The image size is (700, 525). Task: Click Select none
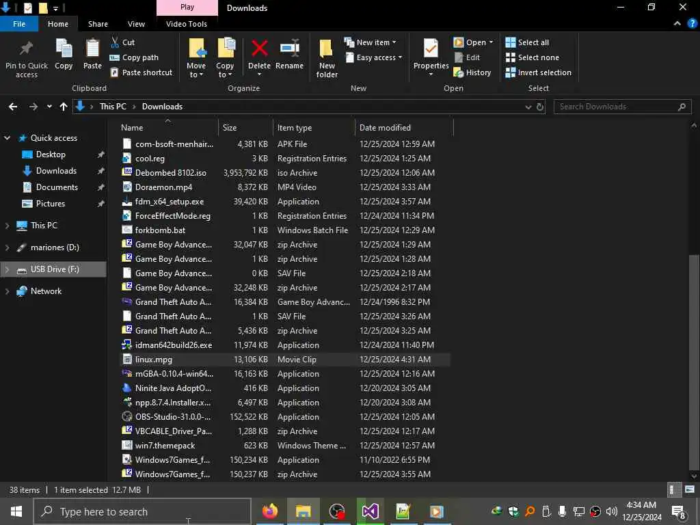click(x=532, y=57)
